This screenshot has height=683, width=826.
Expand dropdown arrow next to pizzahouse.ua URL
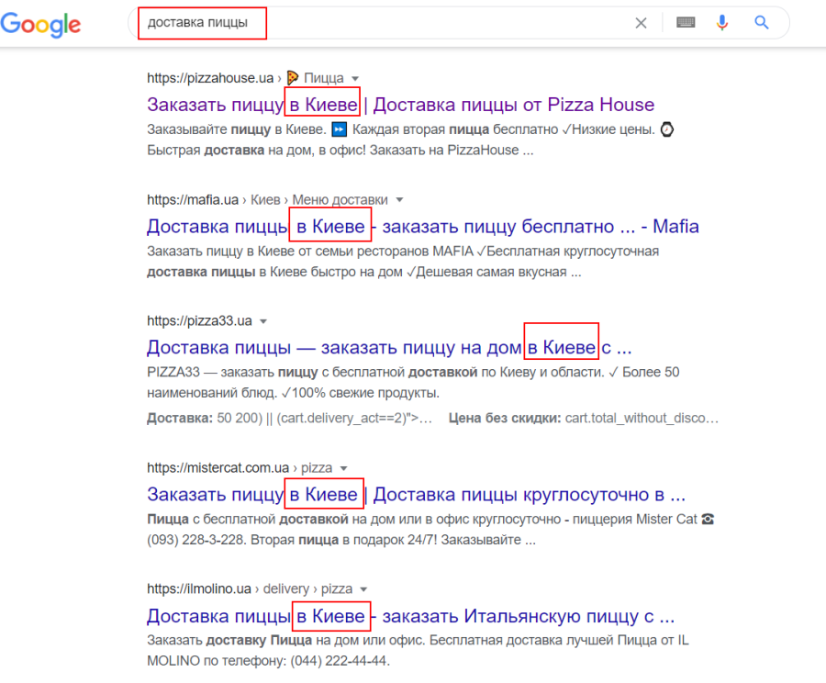[x=355, y=79]
